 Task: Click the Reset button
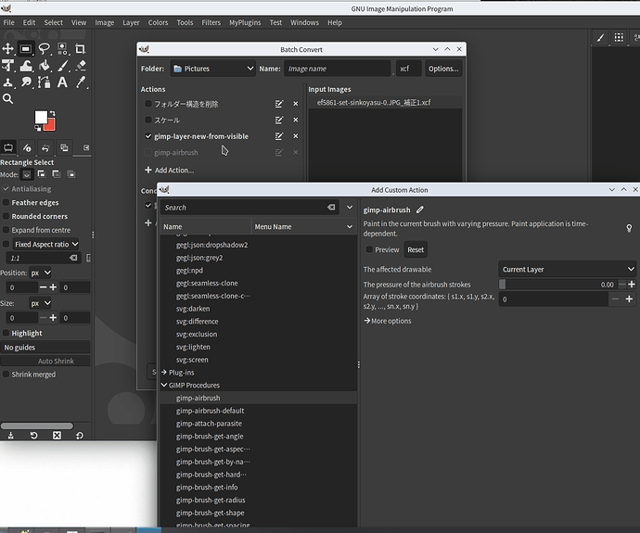[x=416, y=249]
